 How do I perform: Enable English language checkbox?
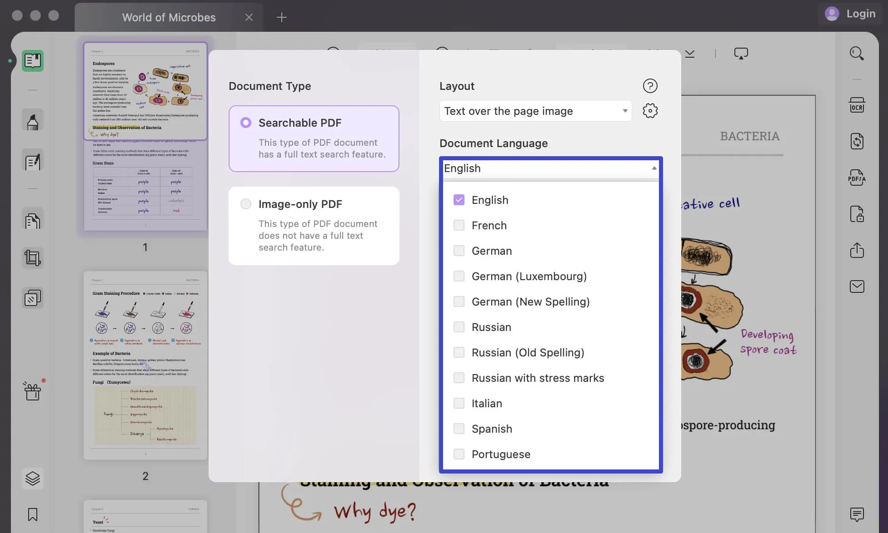[x=459, y=200]
